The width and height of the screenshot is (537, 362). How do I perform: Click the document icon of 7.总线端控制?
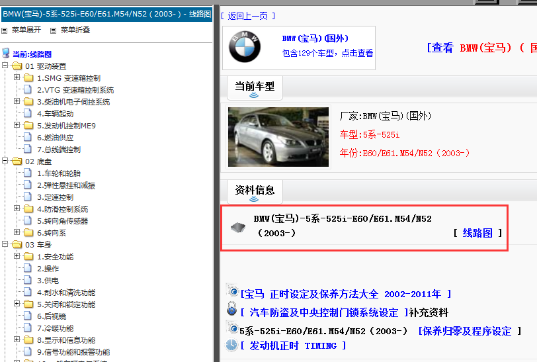28,149
